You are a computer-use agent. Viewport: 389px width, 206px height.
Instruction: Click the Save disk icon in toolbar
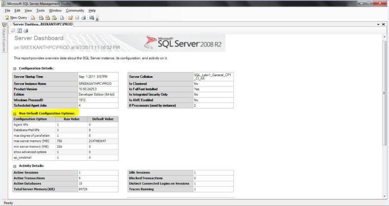point(77,17)
